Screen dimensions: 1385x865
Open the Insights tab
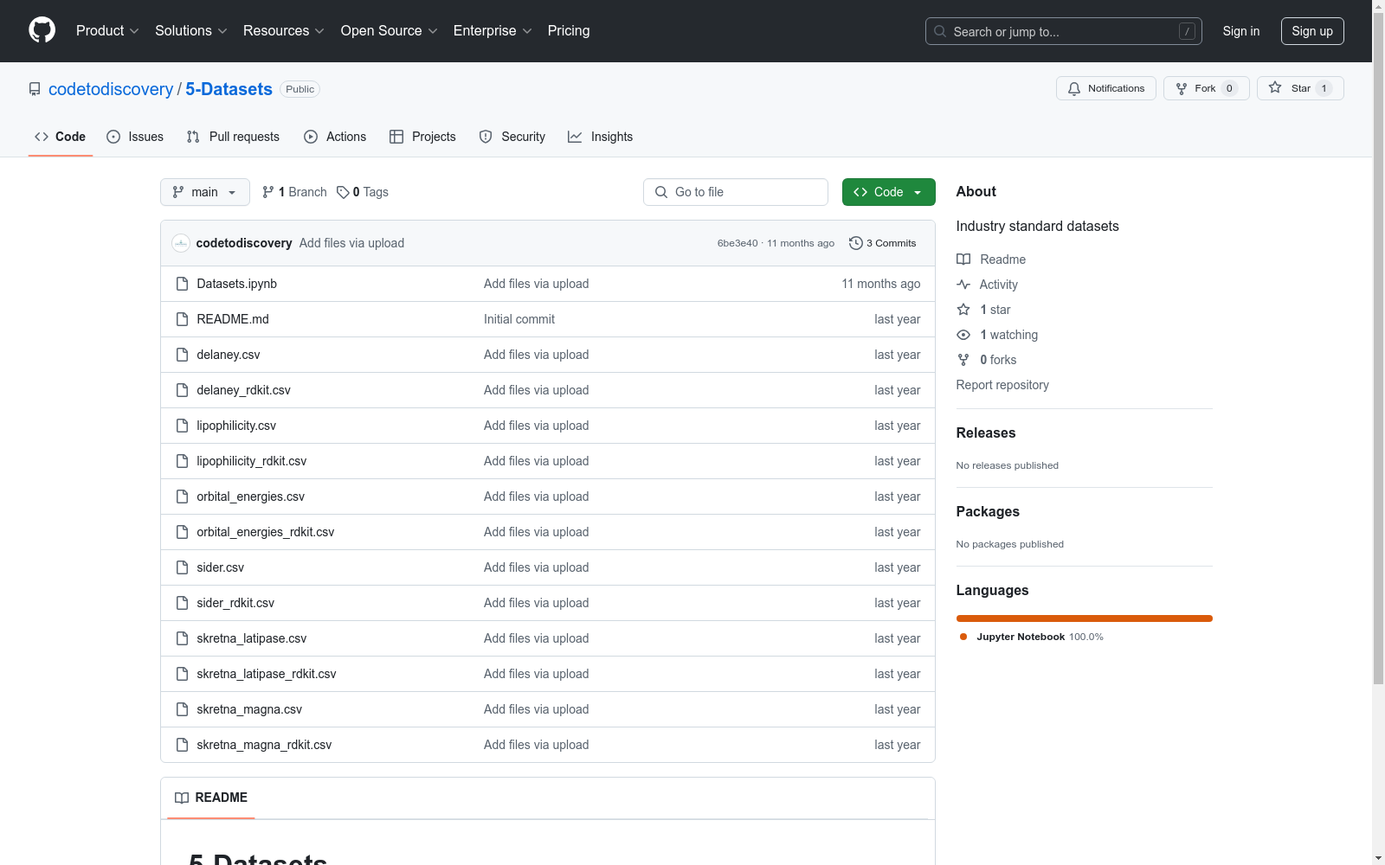[600, 137]
